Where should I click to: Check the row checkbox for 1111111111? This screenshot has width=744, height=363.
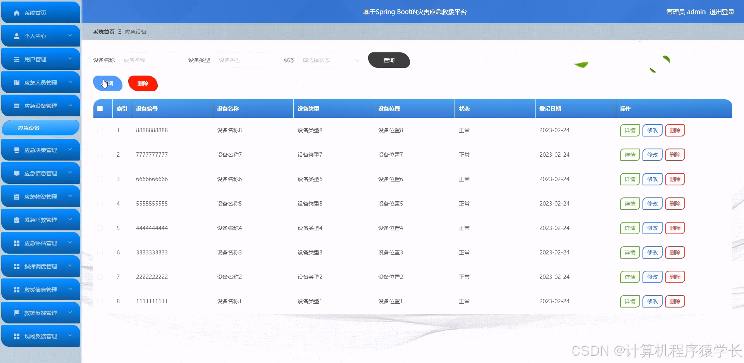coord(100,301)
